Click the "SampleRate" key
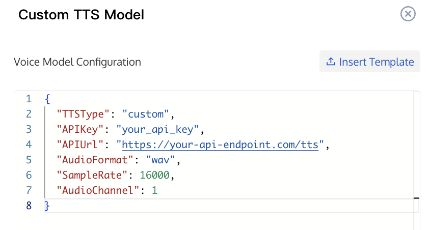This screenshot has height=230, width=430. 92,175
